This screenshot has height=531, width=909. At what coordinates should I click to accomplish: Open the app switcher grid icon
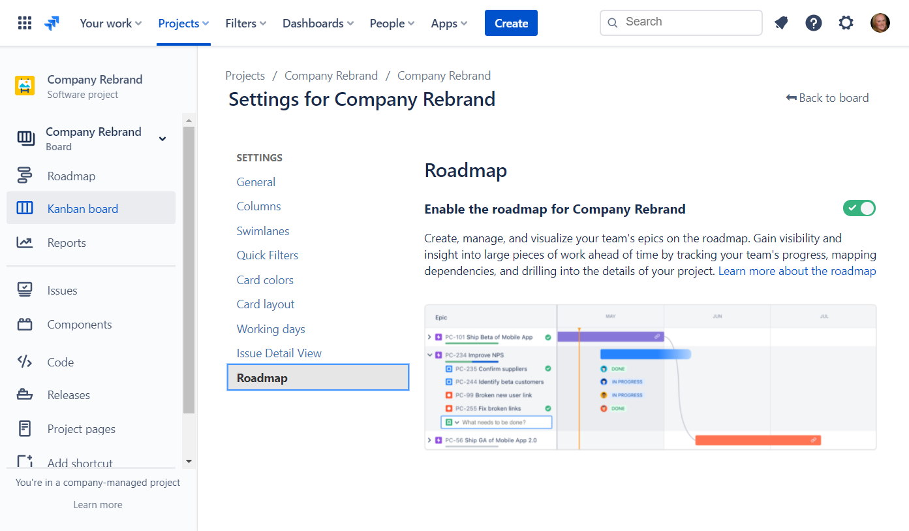tap(24, 23)
